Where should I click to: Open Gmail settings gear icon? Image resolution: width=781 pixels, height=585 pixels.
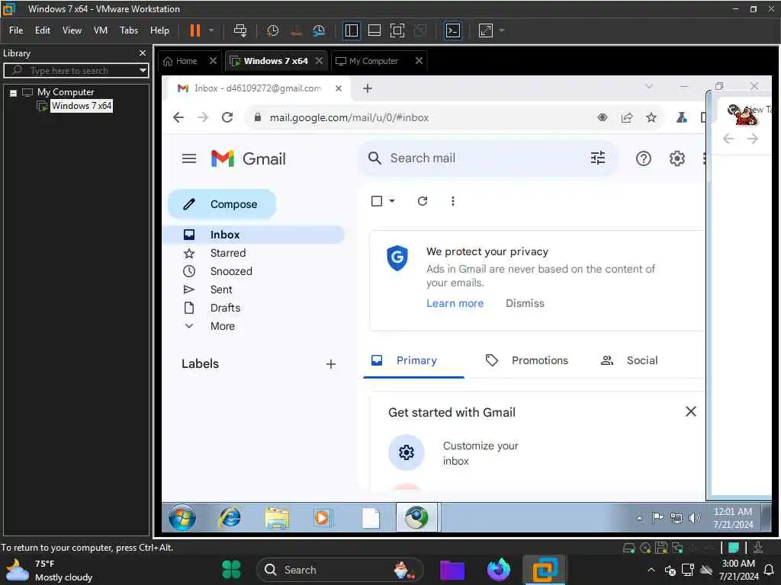[x=677, y=158]
